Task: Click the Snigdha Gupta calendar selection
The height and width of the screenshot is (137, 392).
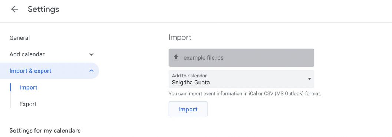Action: pos(191,82)
